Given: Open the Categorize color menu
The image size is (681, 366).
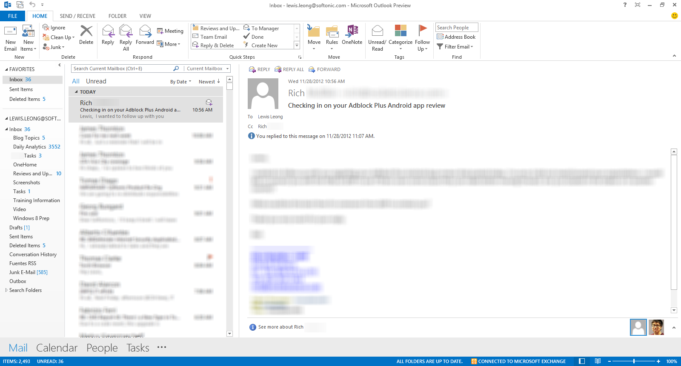Looking at the screenshot, I should [x=401, y=38].
